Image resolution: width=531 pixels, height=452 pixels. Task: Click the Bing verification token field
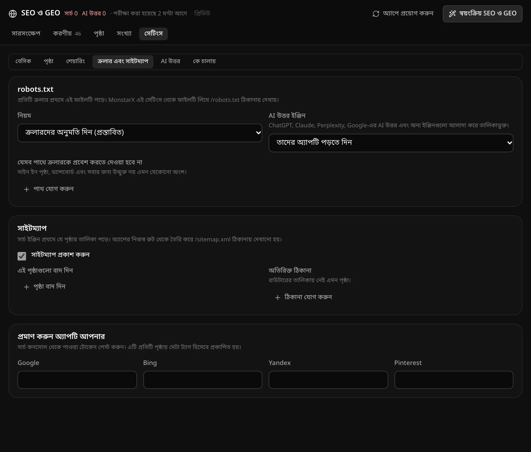coord(203,380)
